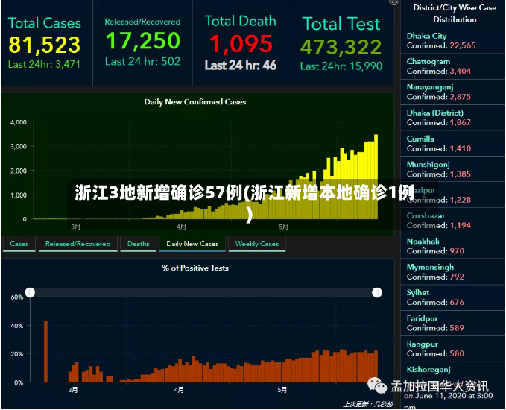The image size is (506, 410).
Task: Click the Last 24hr: 15,990 tests text
Action: pyautogui.click(x=341, y=66)
